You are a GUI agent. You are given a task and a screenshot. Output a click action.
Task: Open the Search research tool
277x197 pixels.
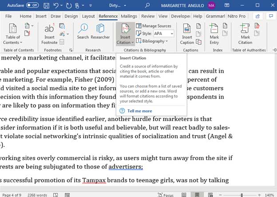(x=83, y=32)
